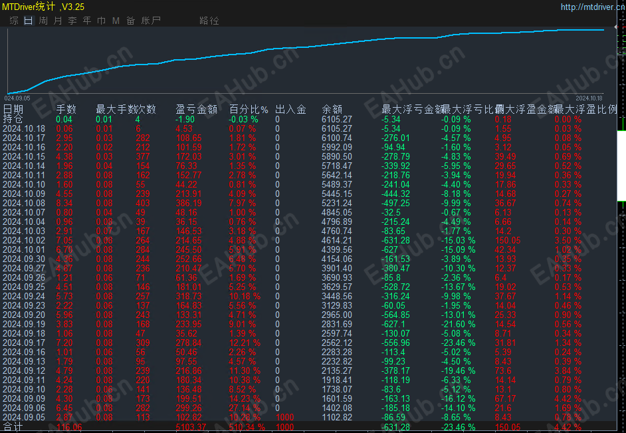Open the 周 weekly statistics tab

[43, 21]
